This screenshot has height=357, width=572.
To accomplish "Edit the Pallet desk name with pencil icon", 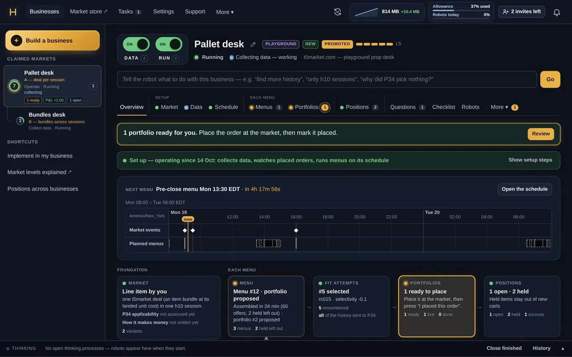I will pos(253,44).
